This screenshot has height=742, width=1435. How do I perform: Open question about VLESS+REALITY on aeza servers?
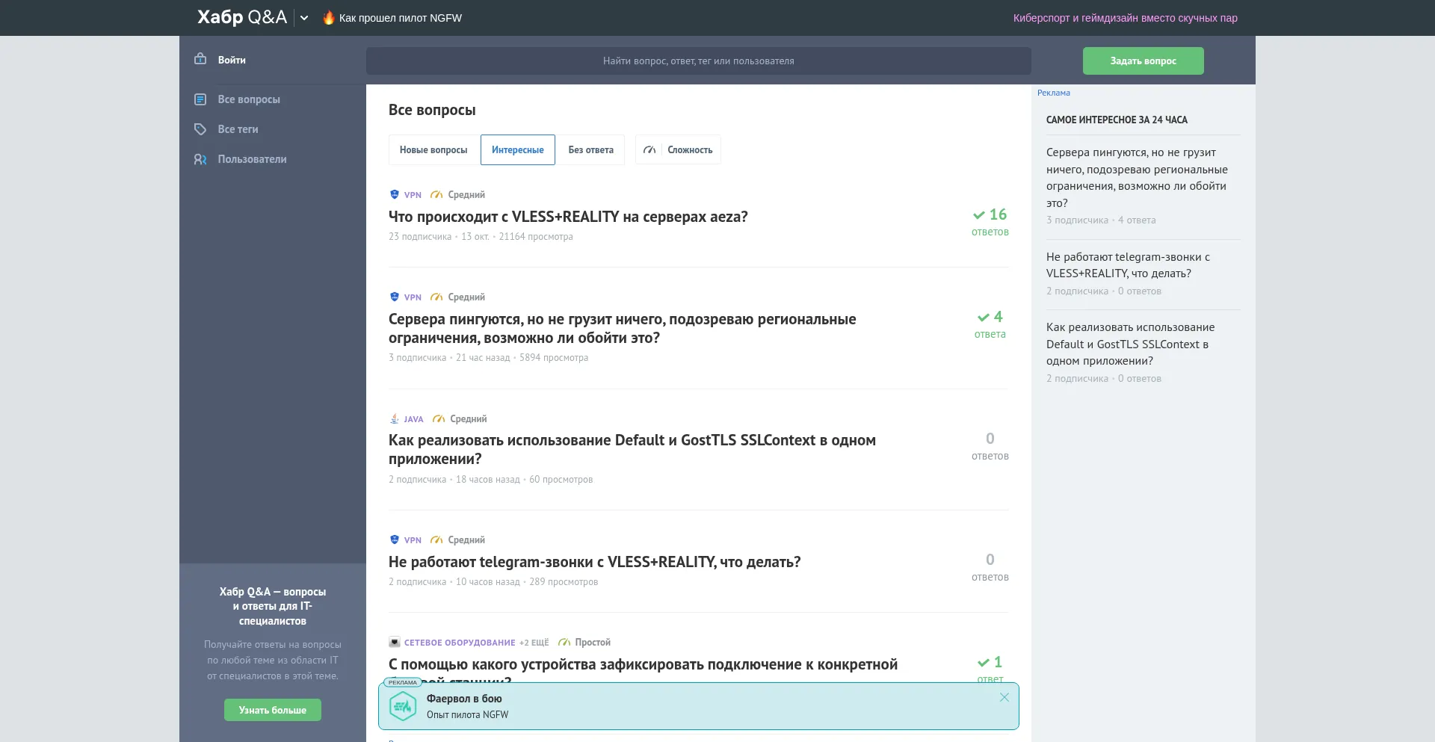click(x=568, y=217)
